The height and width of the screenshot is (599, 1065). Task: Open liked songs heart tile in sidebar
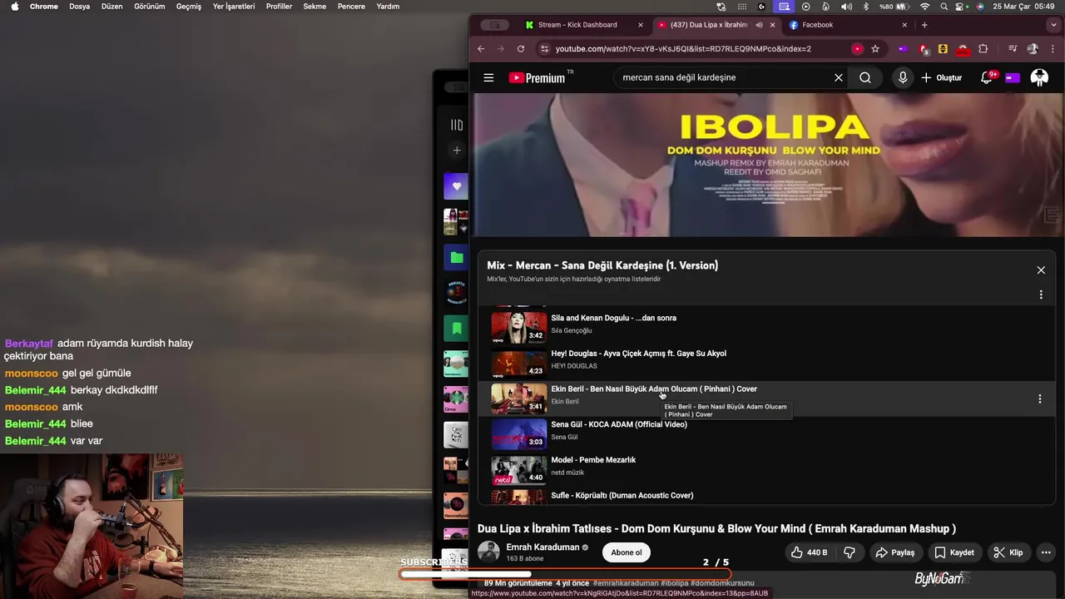pos(456,186)
